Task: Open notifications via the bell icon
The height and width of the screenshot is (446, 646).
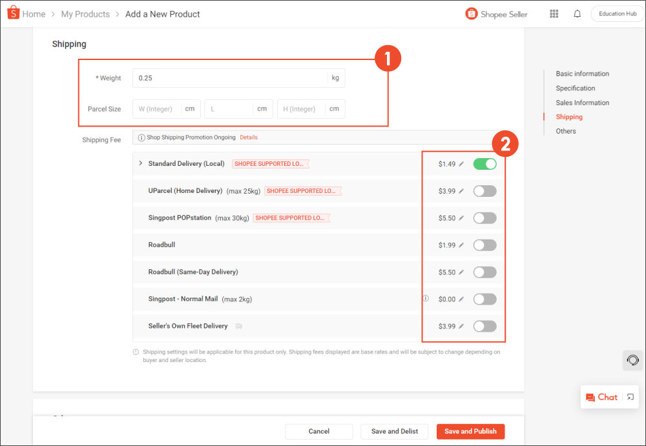Action: [x=577, y=14]
